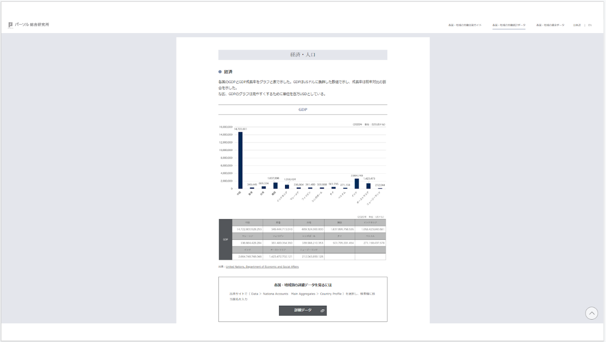Click the scroll-to-top arrow button
Viewport: 606px width, 342px height.
pyautogui.click(x=592, y=313)
